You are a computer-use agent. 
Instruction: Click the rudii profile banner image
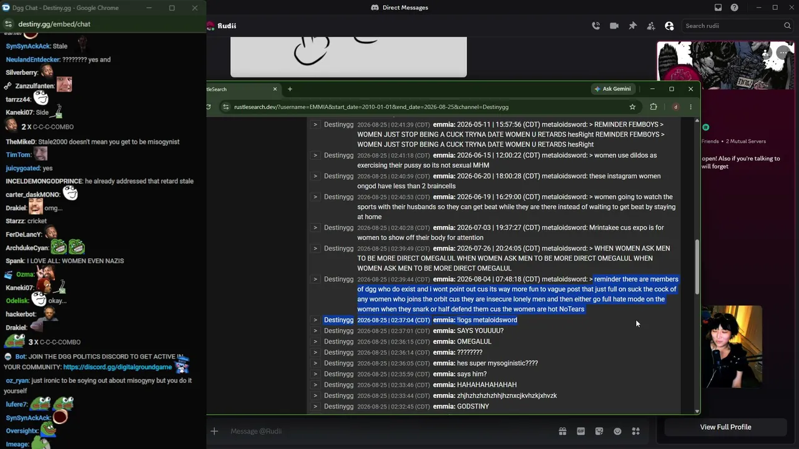click(725, 65)
